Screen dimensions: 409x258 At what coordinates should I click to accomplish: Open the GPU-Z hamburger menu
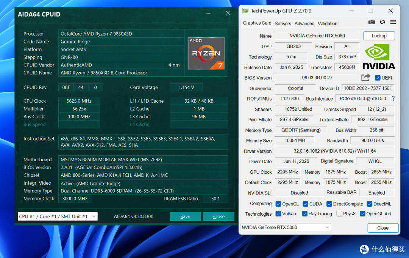tap(393, 22)
